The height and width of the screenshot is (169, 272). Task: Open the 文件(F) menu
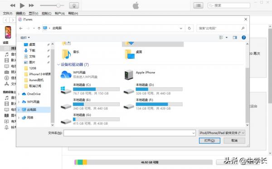point(7,13)
